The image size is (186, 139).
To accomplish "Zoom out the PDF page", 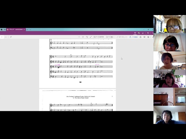I will pos(79,37).
